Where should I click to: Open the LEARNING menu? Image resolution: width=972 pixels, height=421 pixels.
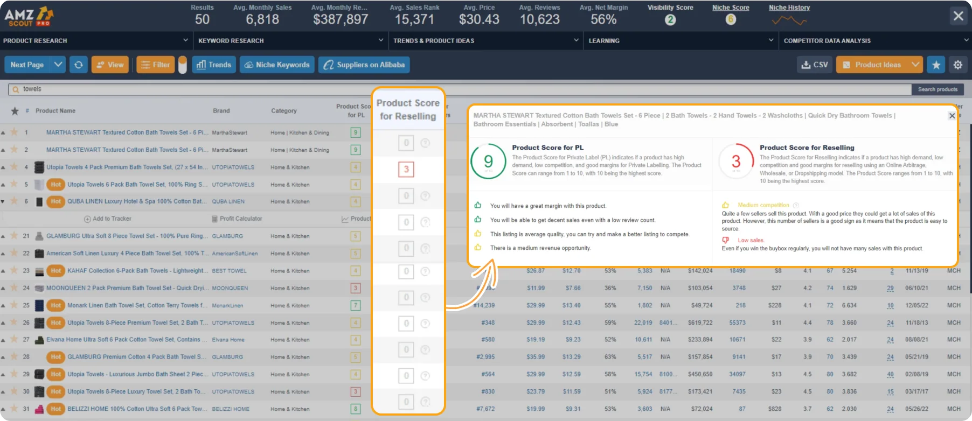[x=681, y=40]
